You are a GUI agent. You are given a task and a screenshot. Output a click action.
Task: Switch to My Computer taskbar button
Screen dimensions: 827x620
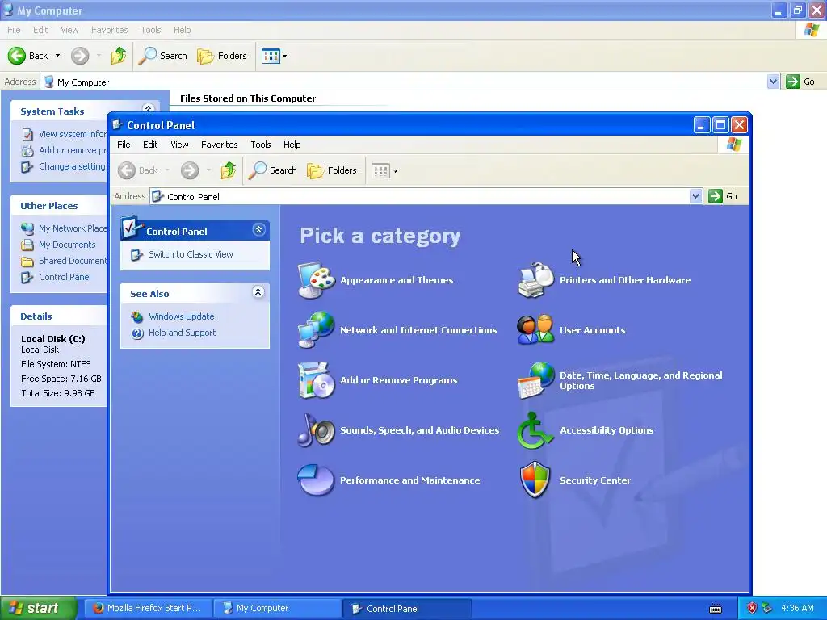tap(278, 608)
